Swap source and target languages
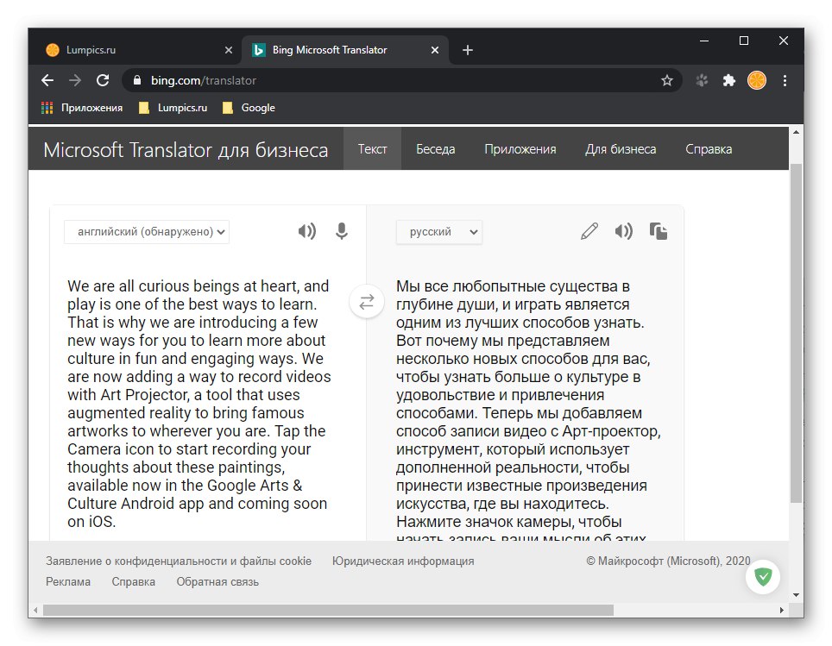The width and height of the screenshot is (832, 646). [x=367, y=302]
